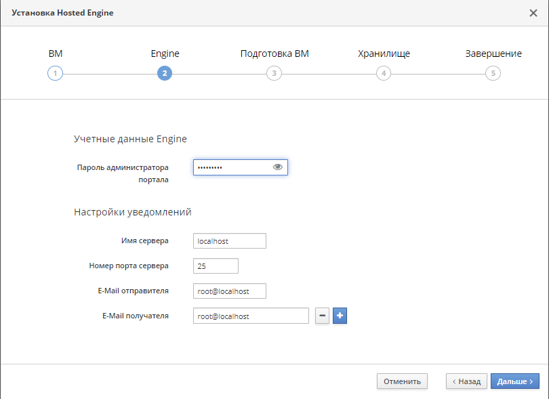549x399 pixels.
Task: Focus the portal administrator password field
Action: pyautogui.click(x=241, y=167)
